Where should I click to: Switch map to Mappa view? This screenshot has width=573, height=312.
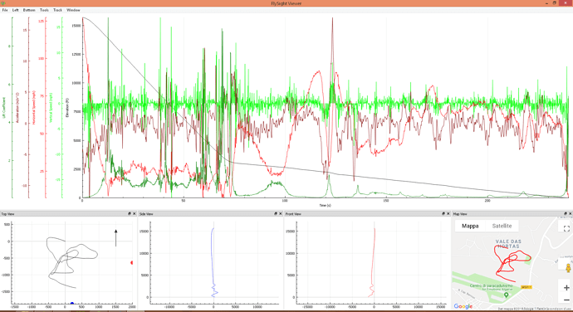coord(470,226)
